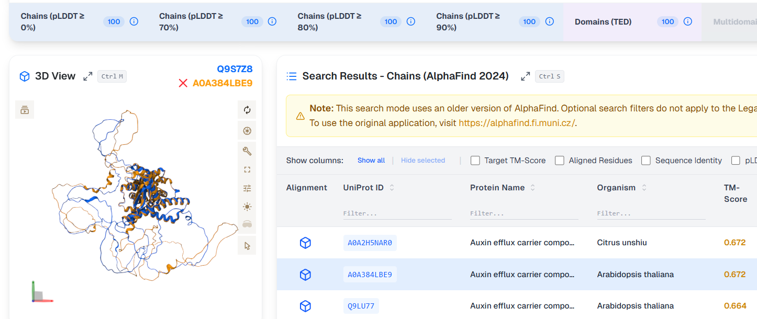
Task: Enable the Sequence Identity column checkbox
Action: 646,161
